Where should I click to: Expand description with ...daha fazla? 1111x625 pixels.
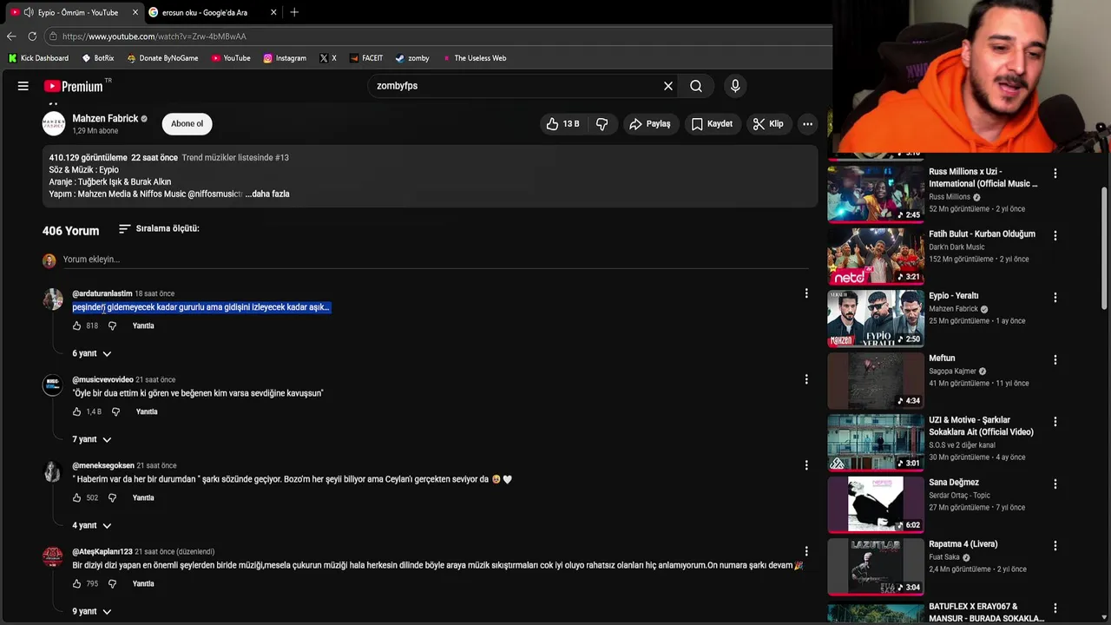coord(267,194)
